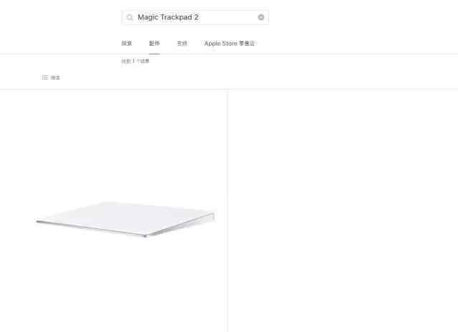Go to Apple Store 零售店 tab
Screen dimensions: 458x332
click(x=230, y=44)
